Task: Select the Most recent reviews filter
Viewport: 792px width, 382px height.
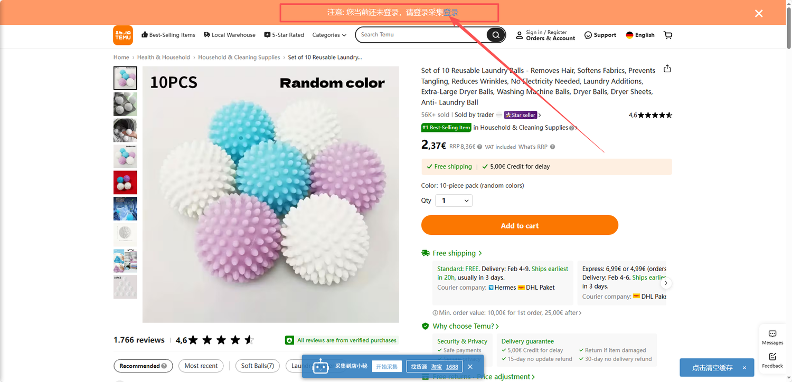Action: click(x=201, y=366)
